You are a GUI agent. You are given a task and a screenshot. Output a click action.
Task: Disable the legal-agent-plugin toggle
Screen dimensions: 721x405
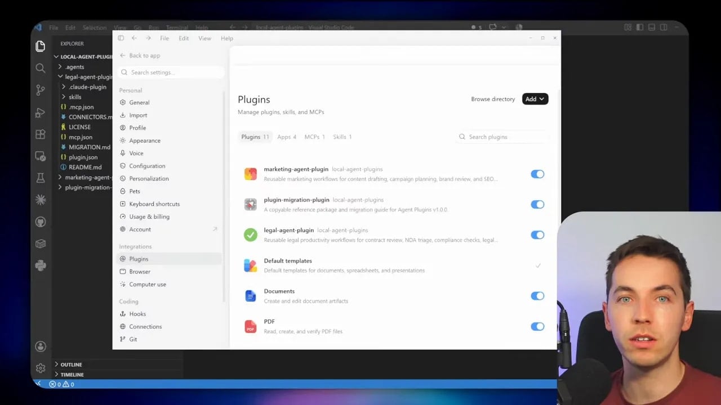537,235
